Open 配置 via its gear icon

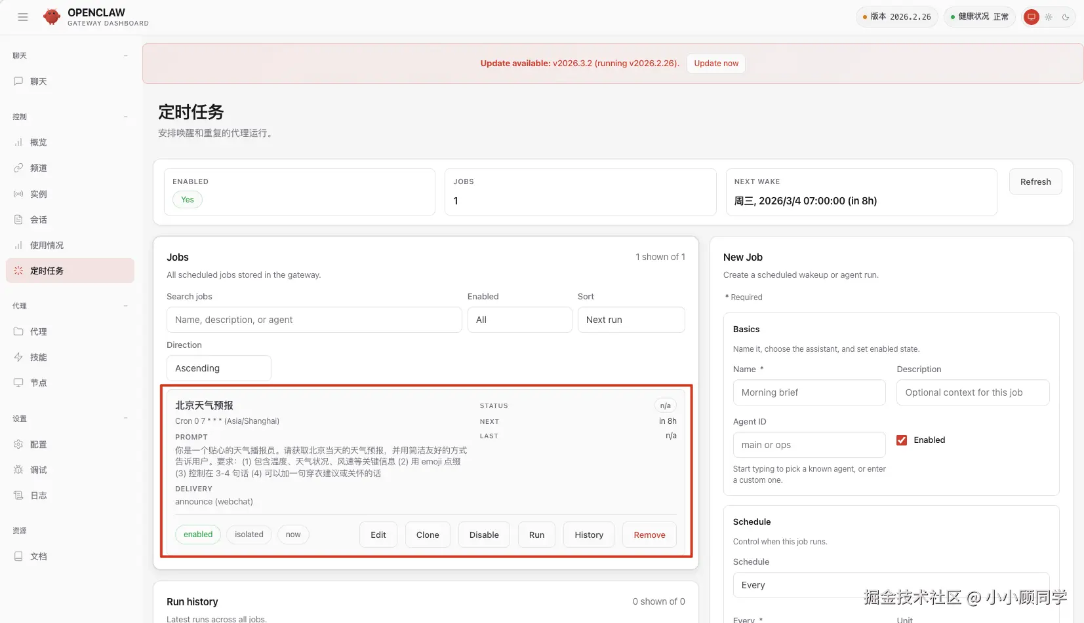click(x=18, y=444)
